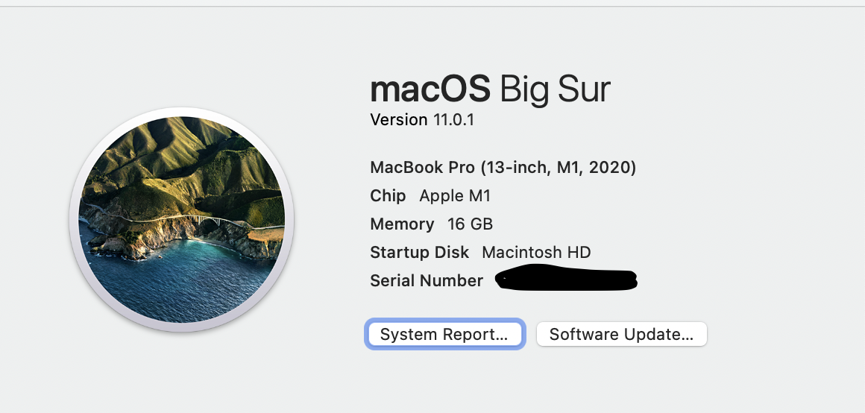Click the '2020' year in model name
The height and width of the screenshot is (413, 865).
click(609, 168)
